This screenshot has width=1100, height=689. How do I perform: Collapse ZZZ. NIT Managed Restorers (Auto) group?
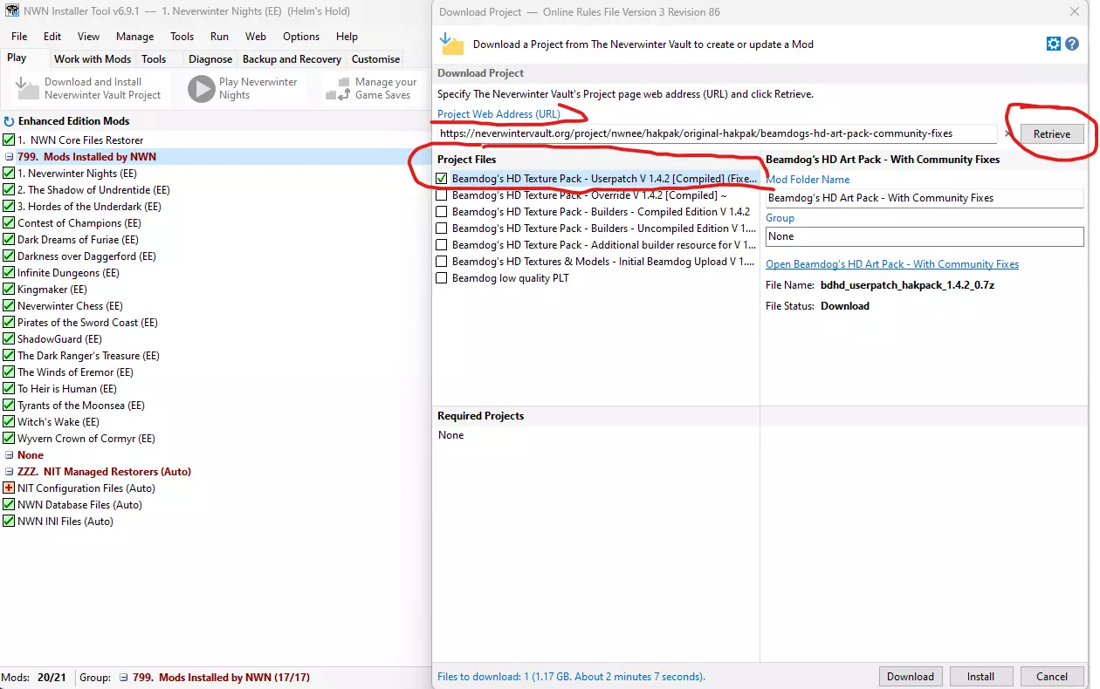(9, 472)
